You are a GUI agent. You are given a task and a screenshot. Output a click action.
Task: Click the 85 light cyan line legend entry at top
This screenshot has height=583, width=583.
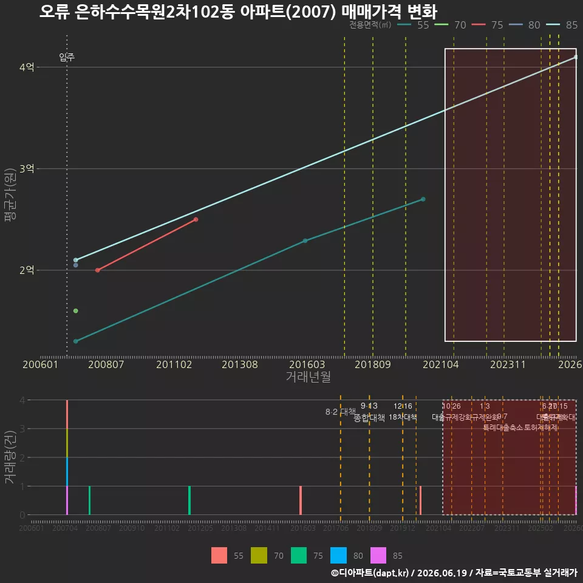tap(561, 25)
